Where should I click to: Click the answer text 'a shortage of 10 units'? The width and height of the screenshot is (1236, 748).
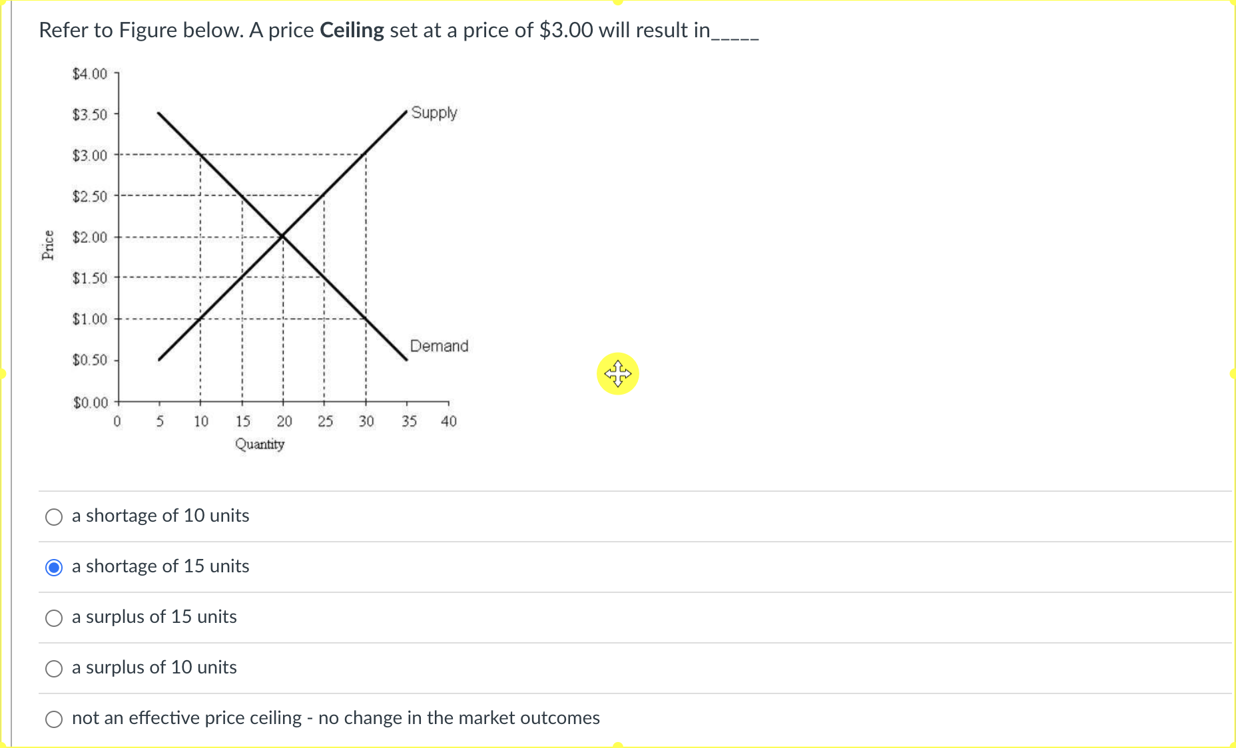[160, 515]
